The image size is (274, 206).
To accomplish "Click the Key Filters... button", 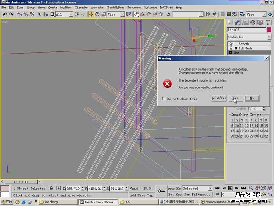I will 197,194.
